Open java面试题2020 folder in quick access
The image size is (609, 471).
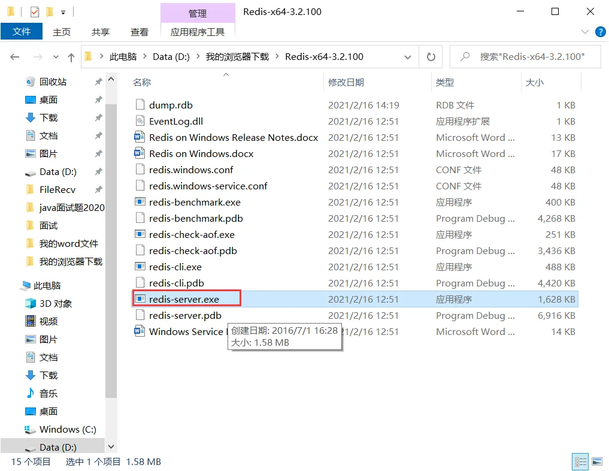point(72,207)
